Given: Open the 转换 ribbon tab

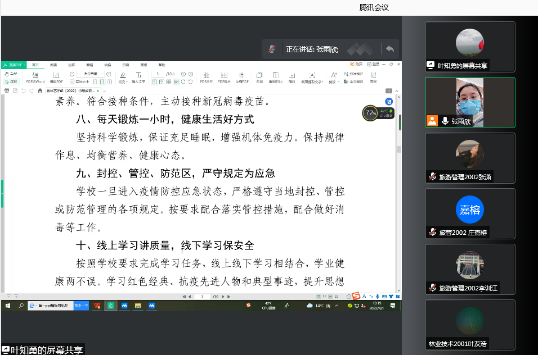Looking at the screenshot, I should tap(107, 65).
